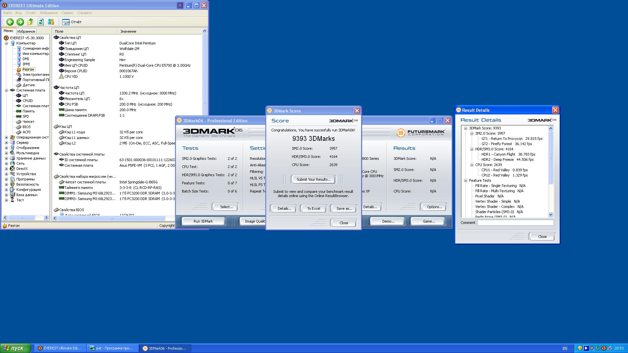
Task: Click the users icon in EVEREST toolbar
Action: pos(51,22)
